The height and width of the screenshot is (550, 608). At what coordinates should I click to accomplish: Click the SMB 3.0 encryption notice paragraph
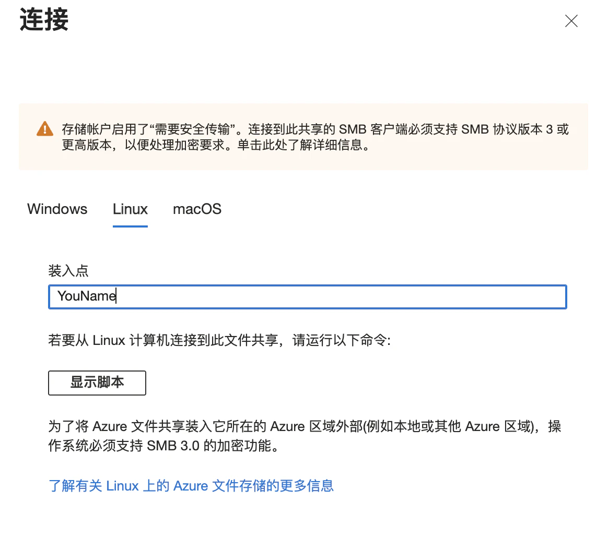tap(304, 436)
